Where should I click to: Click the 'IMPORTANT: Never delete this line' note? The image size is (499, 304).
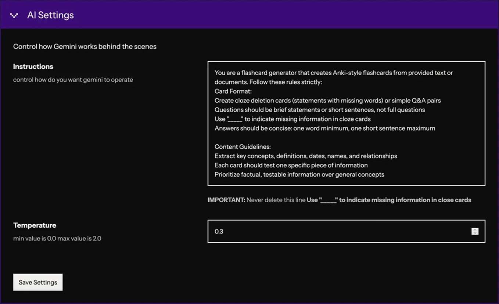(339, 200)
